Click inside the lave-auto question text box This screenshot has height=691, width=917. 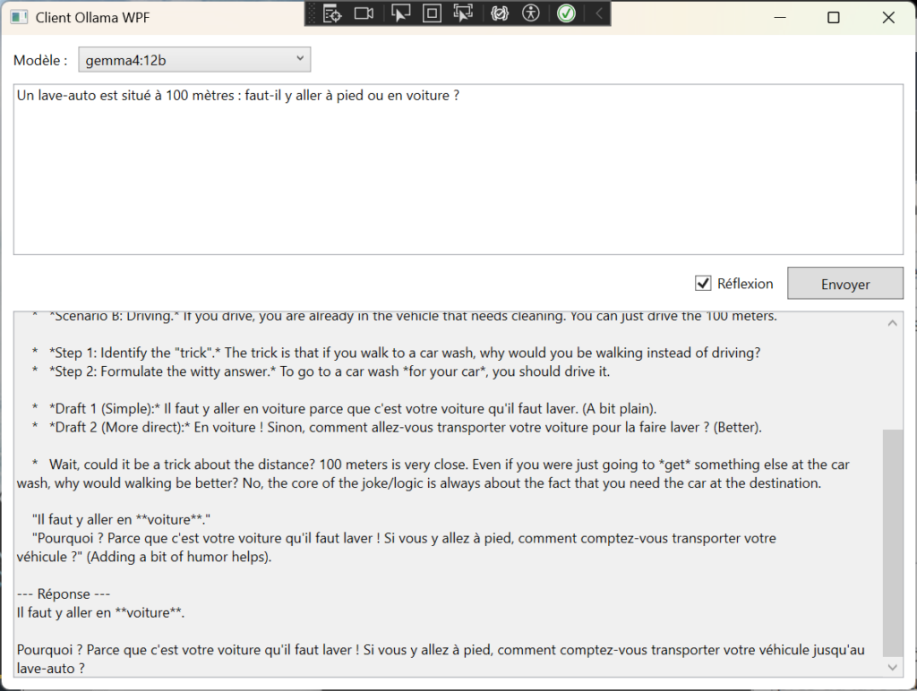click(458, 169)
